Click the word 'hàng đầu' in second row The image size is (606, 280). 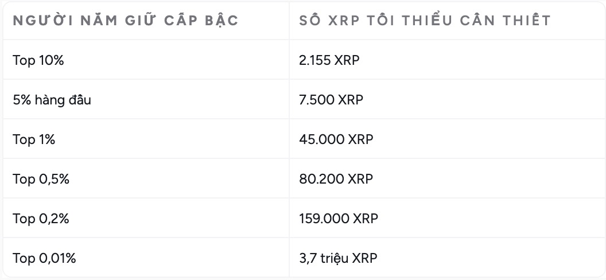click(x=63, y=100)
